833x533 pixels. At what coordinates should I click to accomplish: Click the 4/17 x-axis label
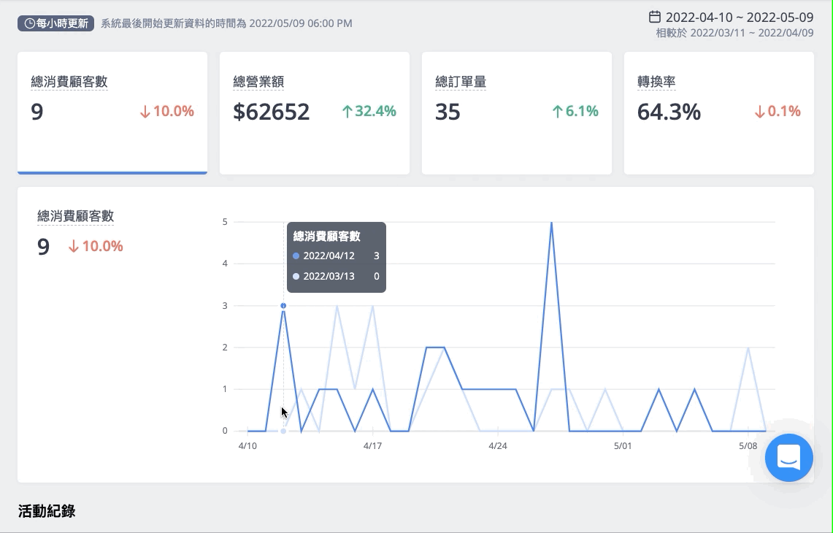click(x=372, y=446)
